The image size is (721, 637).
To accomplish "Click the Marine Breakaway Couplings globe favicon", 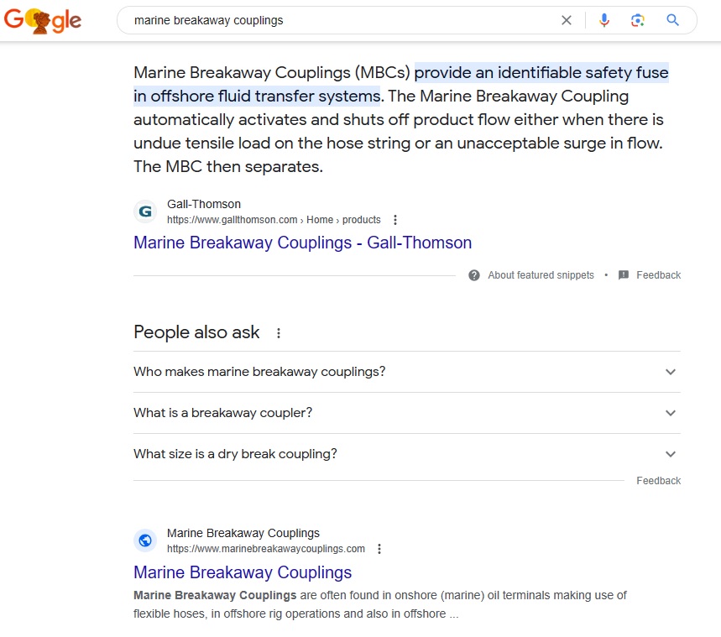I will [x=145, y=540].
